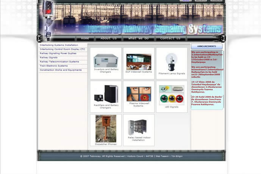
Task: Go to the Home menu item
Action: pyautogui.click(x=85, y=38)
